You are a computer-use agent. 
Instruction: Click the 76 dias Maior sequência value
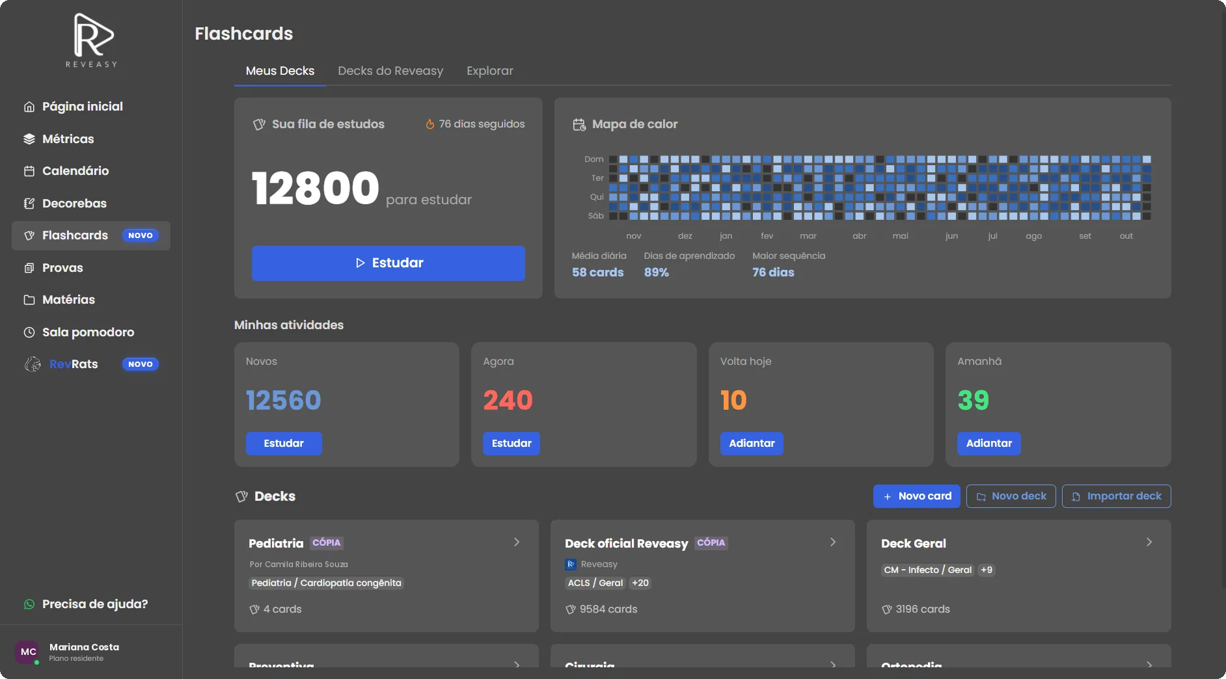773,273
